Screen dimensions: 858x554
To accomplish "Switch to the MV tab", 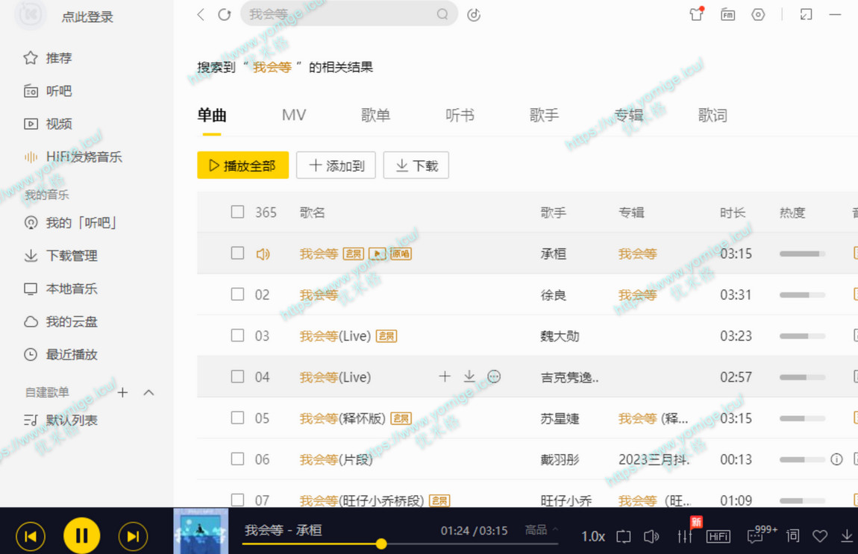I will (x=294, y=116).
